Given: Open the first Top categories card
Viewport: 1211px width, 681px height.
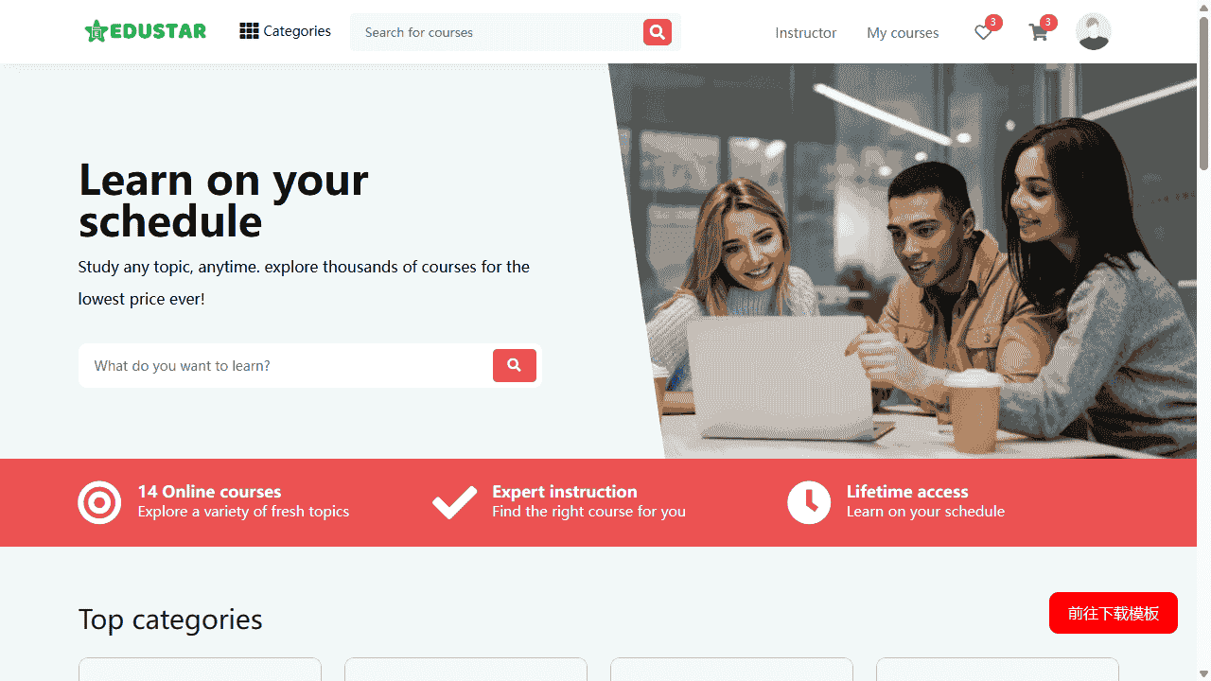Looking at the screenshot, I should [200, 669].
